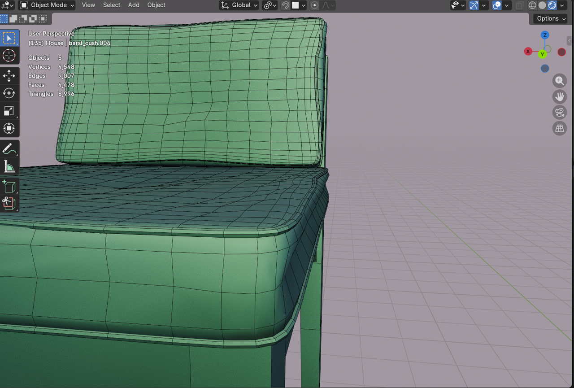The image size is (574, 388).
Task: Toggle proportional editing
Action: (314, 5)
